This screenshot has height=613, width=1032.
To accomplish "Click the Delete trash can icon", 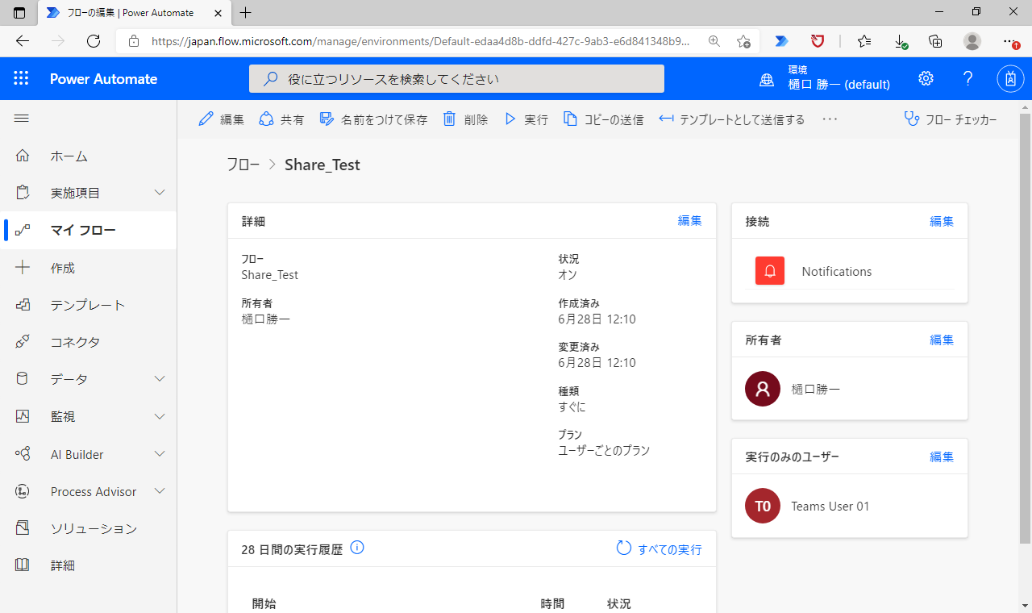I will coord(450,119).
